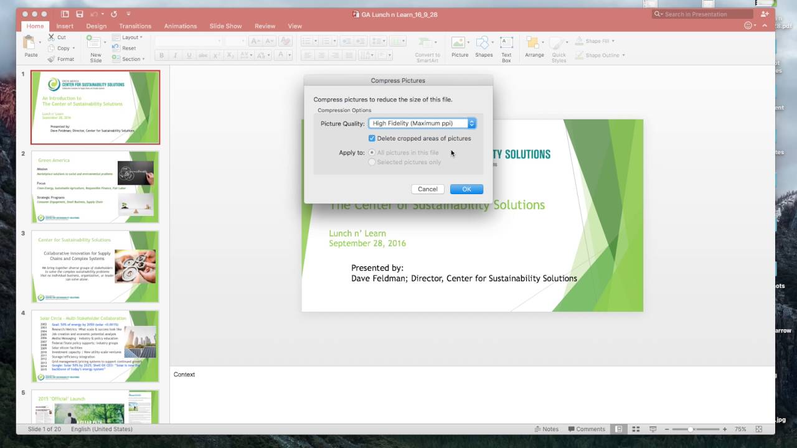
Task: Add a New Slide
Action: [x=95, y=48]
